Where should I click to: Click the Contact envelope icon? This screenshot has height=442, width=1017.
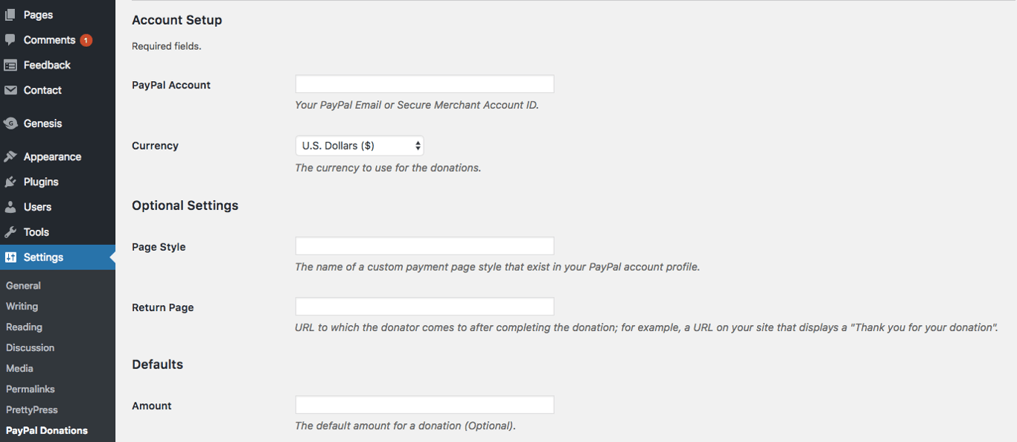pyautogui.click(x=11, y=90)
